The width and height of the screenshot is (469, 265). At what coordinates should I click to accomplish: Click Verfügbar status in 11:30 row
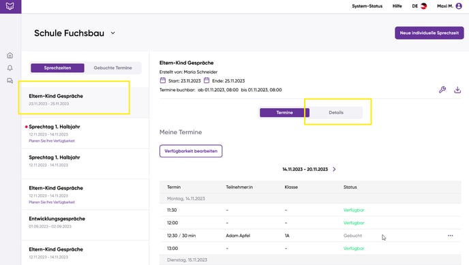[354, 210]
